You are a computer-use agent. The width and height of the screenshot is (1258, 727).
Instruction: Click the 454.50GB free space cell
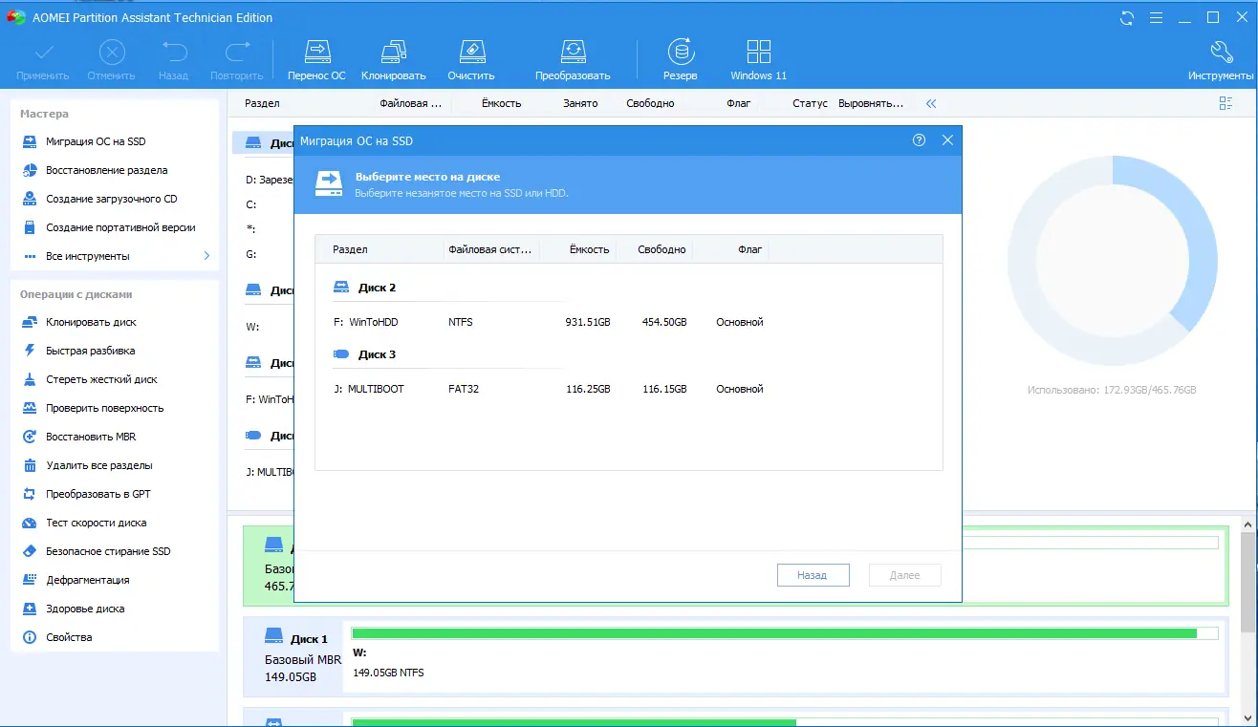pos(664,322)
